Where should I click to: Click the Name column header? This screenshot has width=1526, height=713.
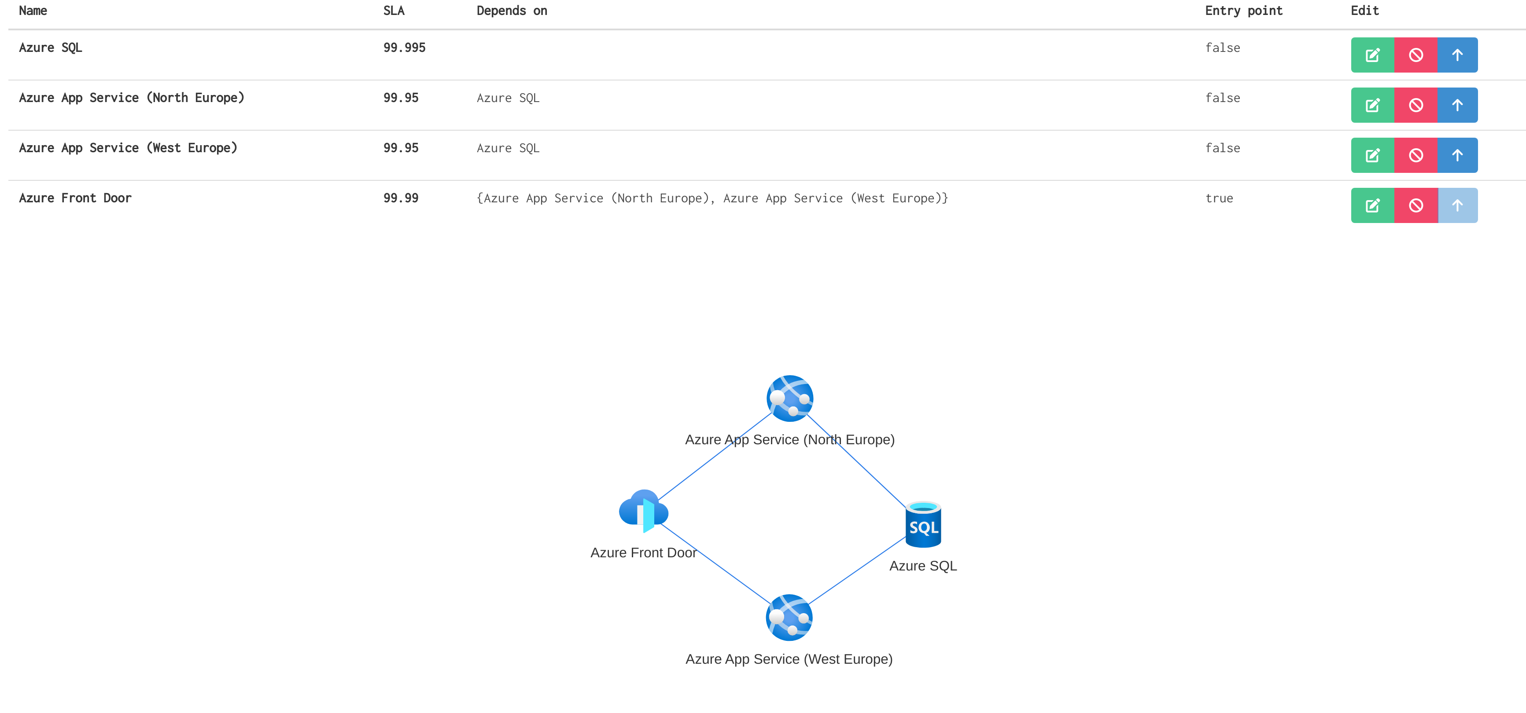tap(33, 11)
